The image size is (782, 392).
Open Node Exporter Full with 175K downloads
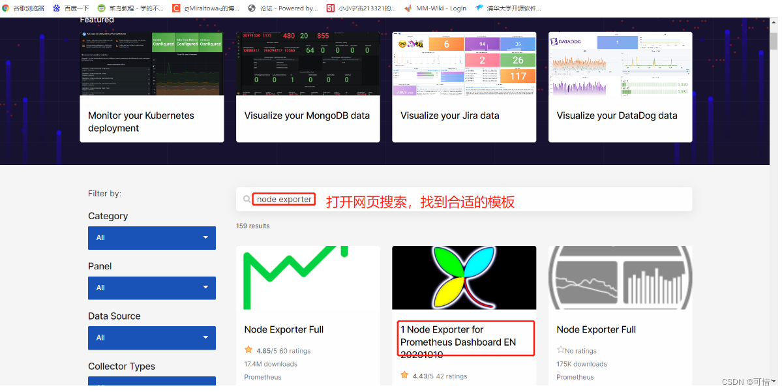[596, 329]
